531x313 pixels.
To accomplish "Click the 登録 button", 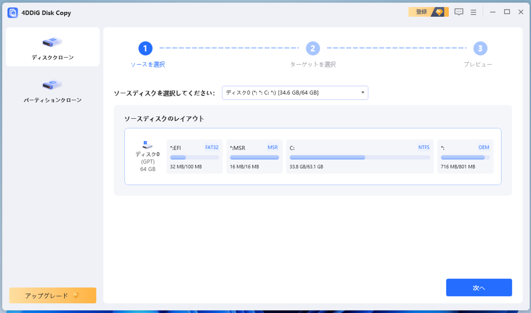I will 421,12.
